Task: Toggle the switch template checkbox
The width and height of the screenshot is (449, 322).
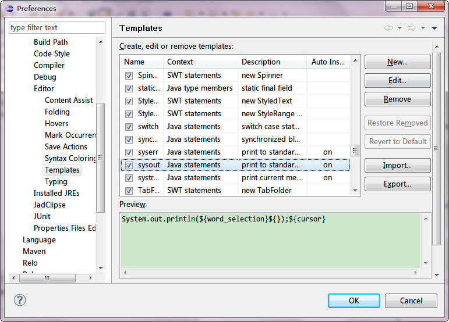Action: pyautogui.click(x=129, y=127)
